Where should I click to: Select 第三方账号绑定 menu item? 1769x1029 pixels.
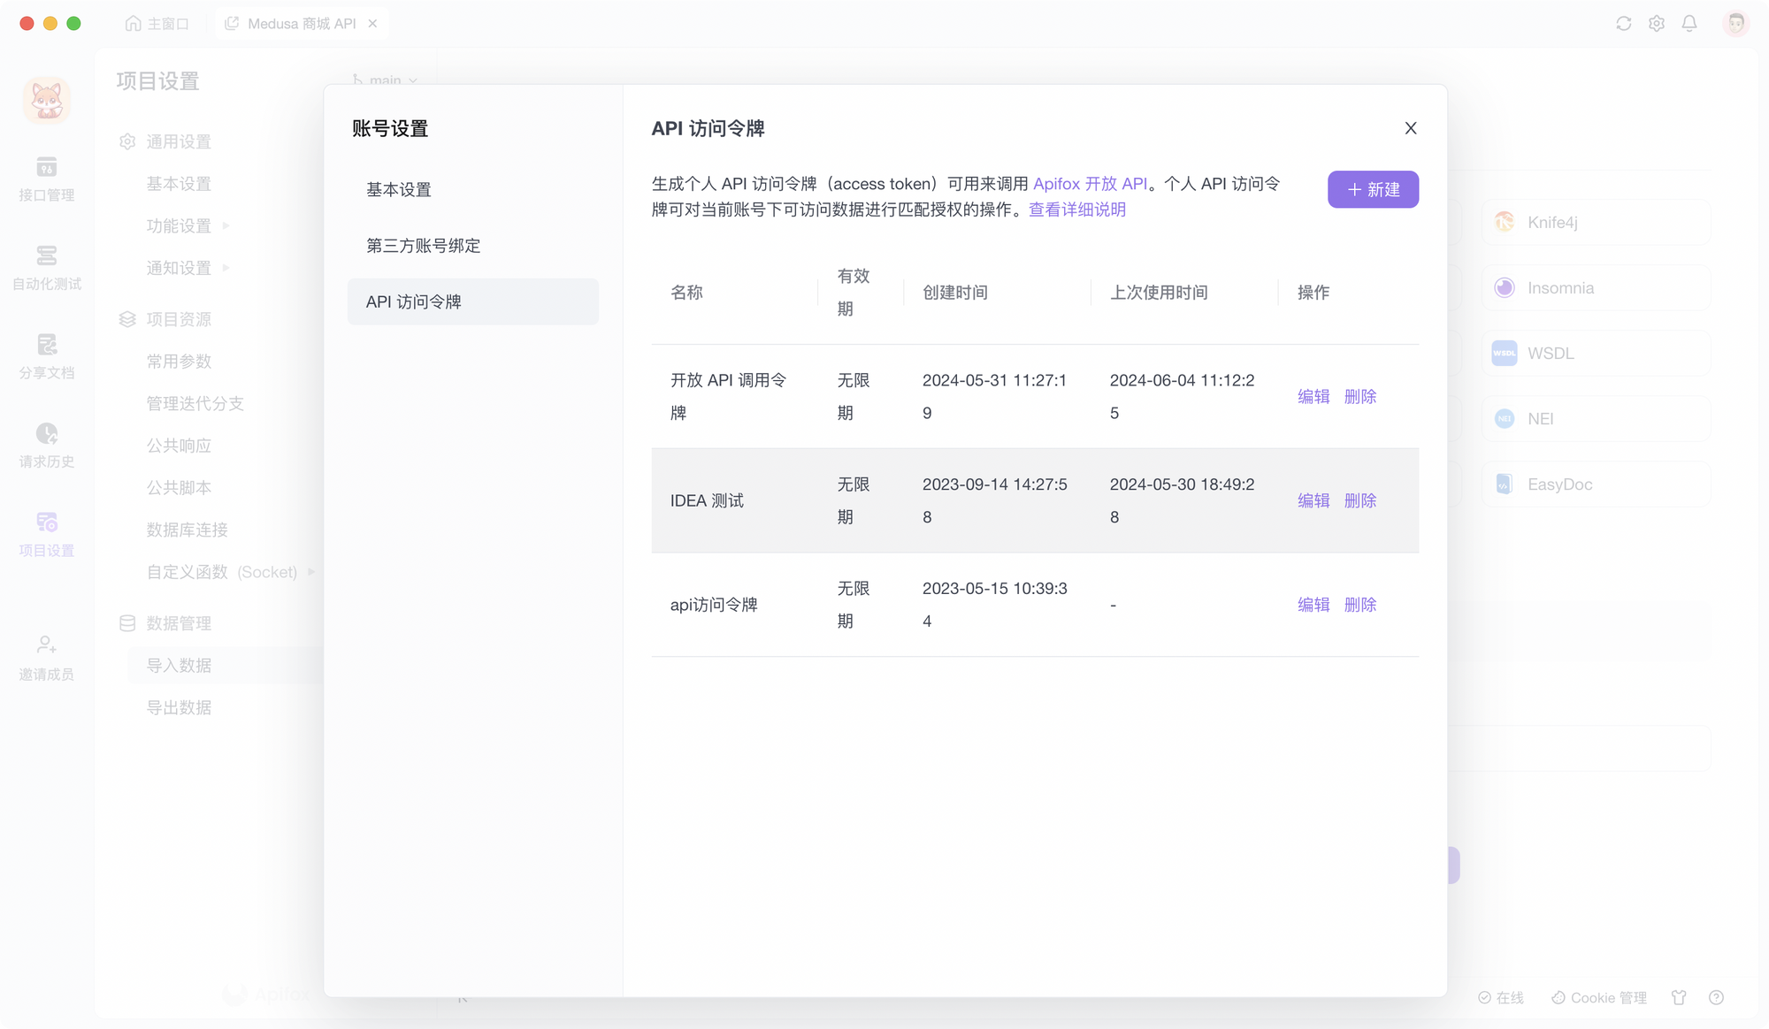(x=473, y=246)
